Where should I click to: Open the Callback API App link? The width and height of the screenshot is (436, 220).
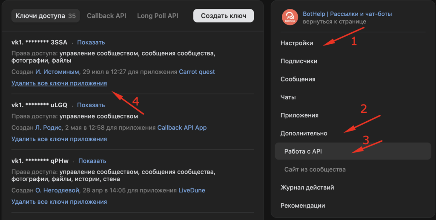[x=182, y=127]
